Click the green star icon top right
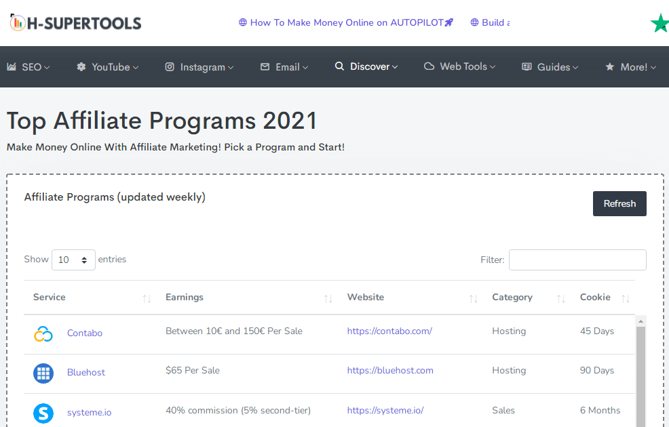This screenshot has width=669, height=427. tap(660, 22)
